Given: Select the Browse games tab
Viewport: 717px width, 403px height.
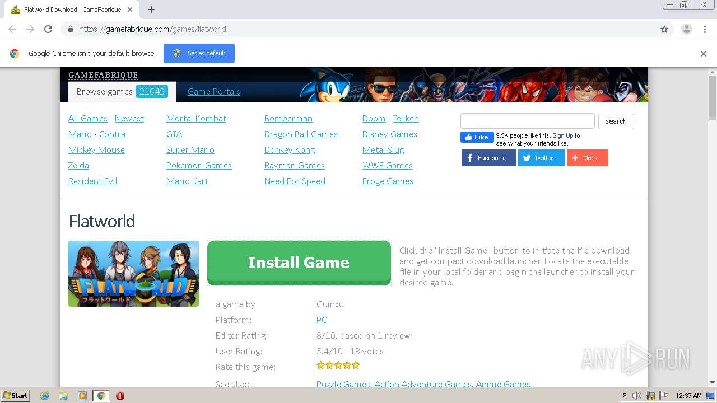Looking at the screenshot, I should coord(122,92).
